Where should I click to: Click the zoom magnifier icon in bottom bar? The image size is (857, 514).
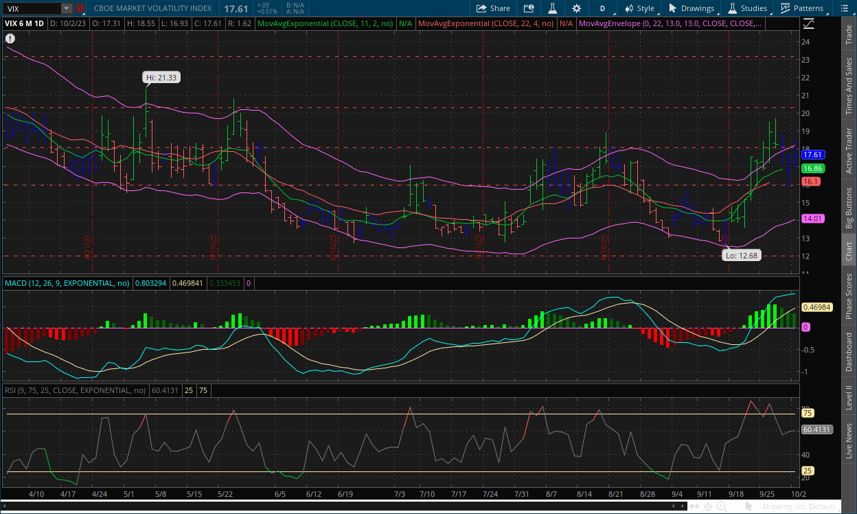(x=722, y=507)
